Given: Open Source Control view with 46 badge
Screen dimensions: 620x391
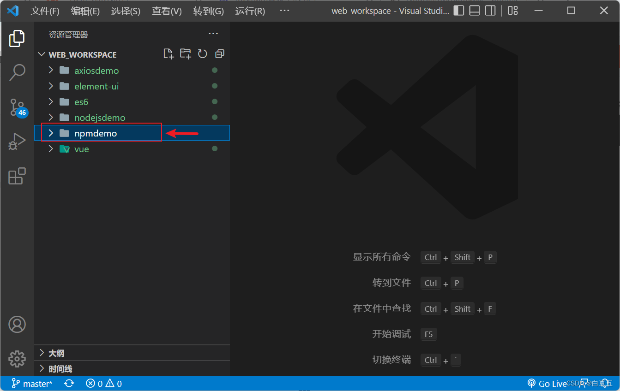Looking at the screenshot, I should pos(18,107).
